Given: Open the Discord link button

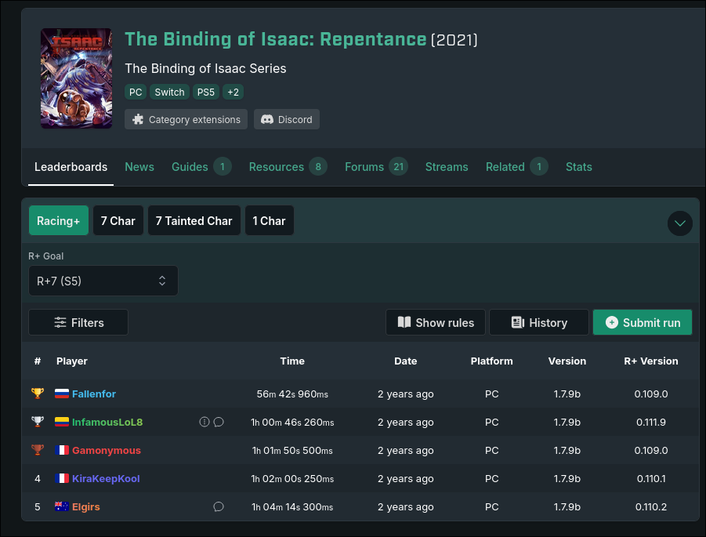Looking at the screenshot, I should pyautogui.click(x=287, y=119).
